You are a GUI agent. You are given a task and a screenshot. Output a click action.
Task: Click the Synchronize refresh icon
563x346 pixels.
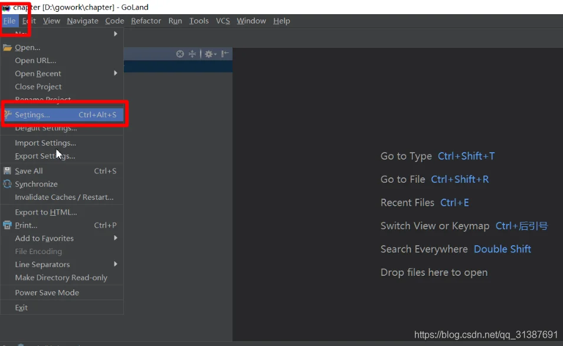tap(7, 184)
